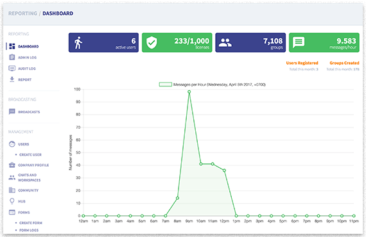This screenshot has height=237, width=366.
Task: Click the Messages per Hour legend label
Action: (x=220, y=85)
